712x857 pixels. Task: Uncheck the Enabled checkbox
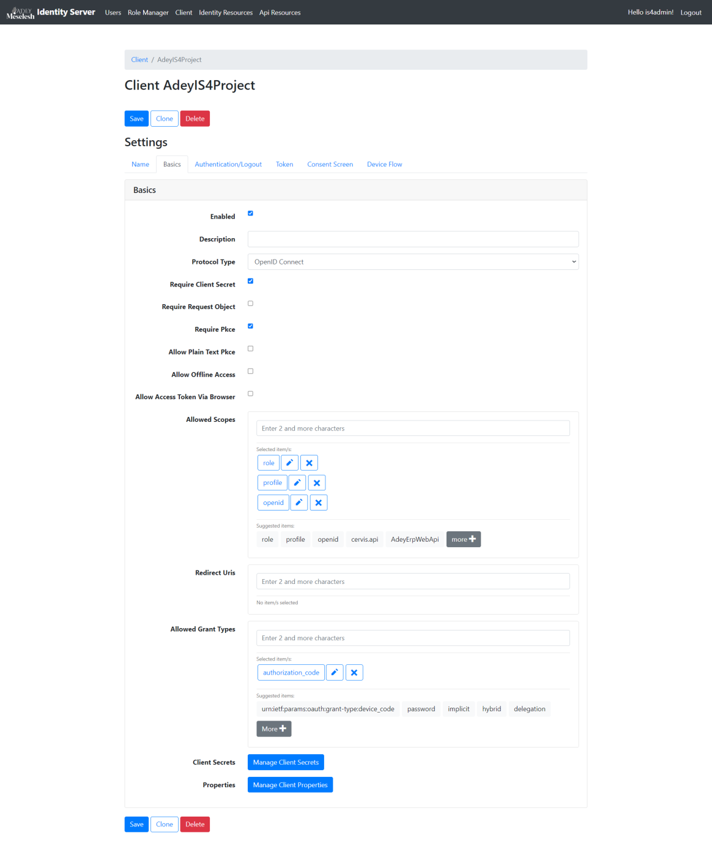pyautogui.click(x=250, y=214)
